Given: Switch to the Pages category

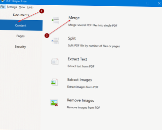Looking at the screenshot, I should click(20, 36).
